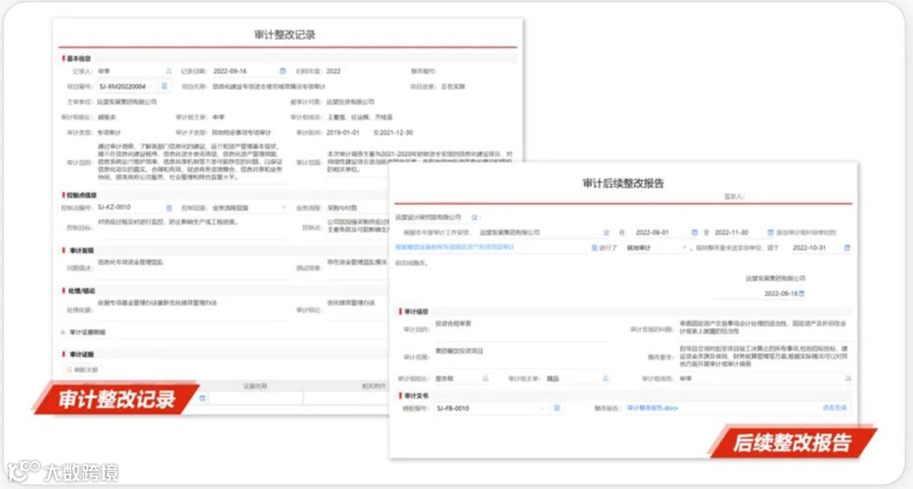
Task: Click person icon beside 审计组成员 in report
Action: tap(848, 379)
